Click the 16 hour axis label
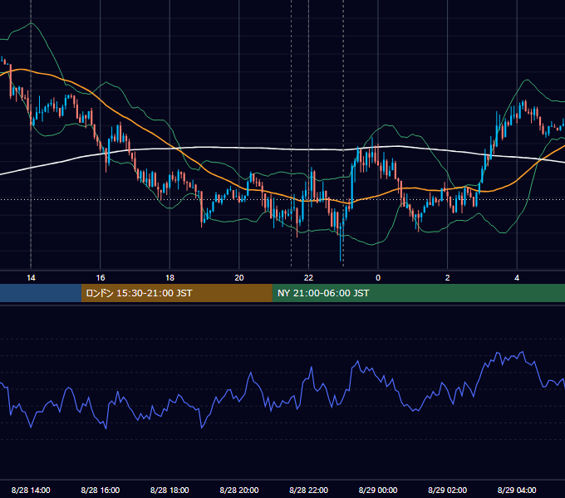 tap(101, 278)
